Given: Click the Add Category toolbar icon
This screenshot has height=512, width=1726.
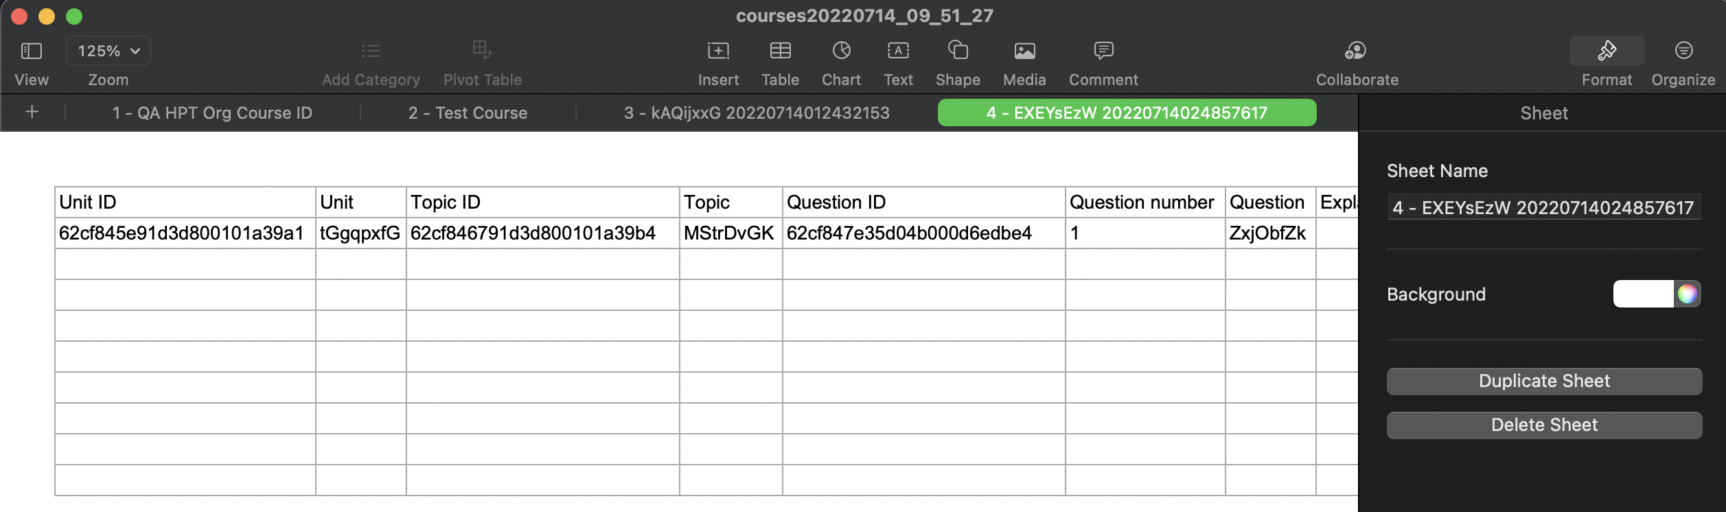Looking at the screenshot, I should tap(371, 51).
